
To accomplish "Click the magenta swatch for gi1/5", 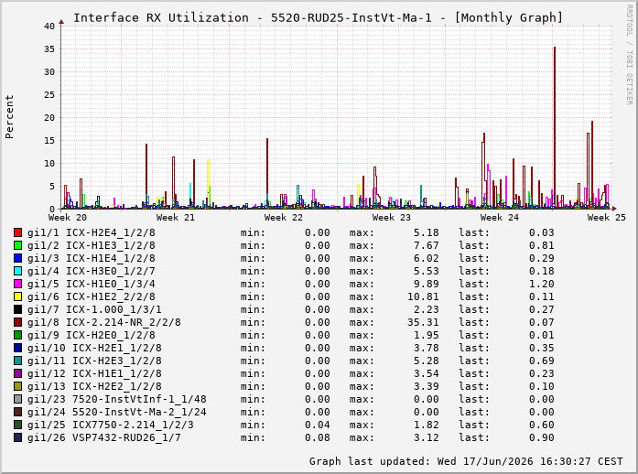I will (x=17, y=284).
